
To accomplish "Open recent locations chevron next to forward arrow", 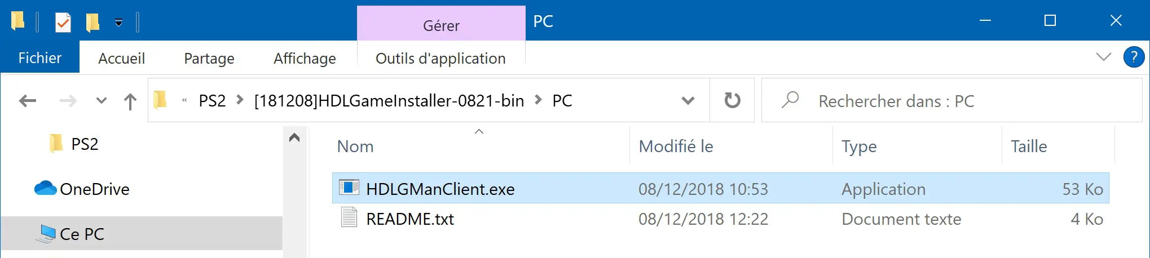I will point(102,101).
